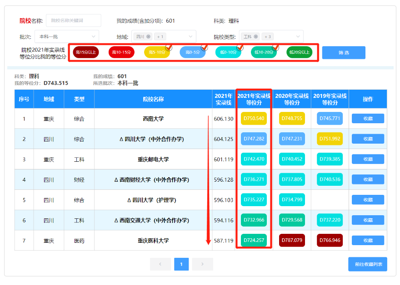Click 收藏 for 西南财经大学 (中外合作办学)
The image size is (400, 285).
pos(368,179)
